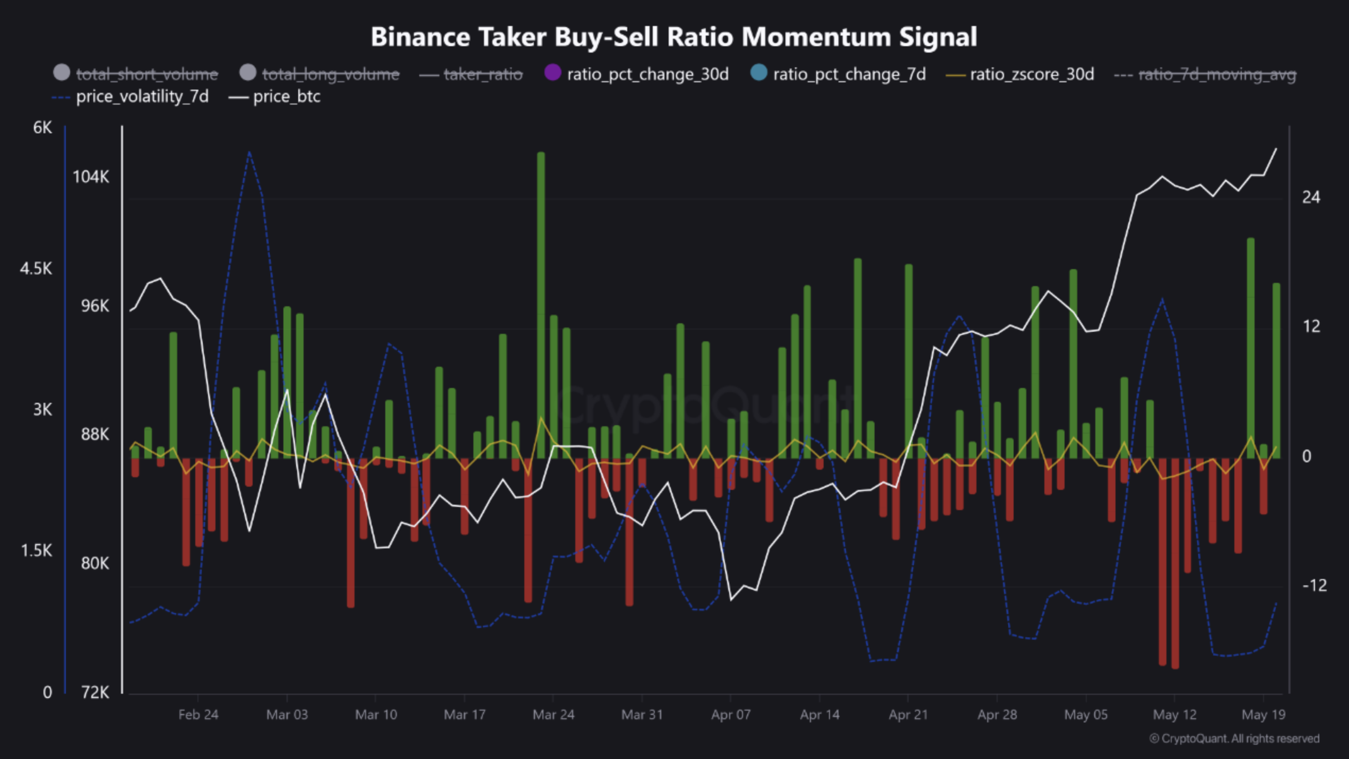Click the CryptoQuant copyright text
This screenshot has height=759, width=1349.
pyautogui.click(x=1234, y=739)
